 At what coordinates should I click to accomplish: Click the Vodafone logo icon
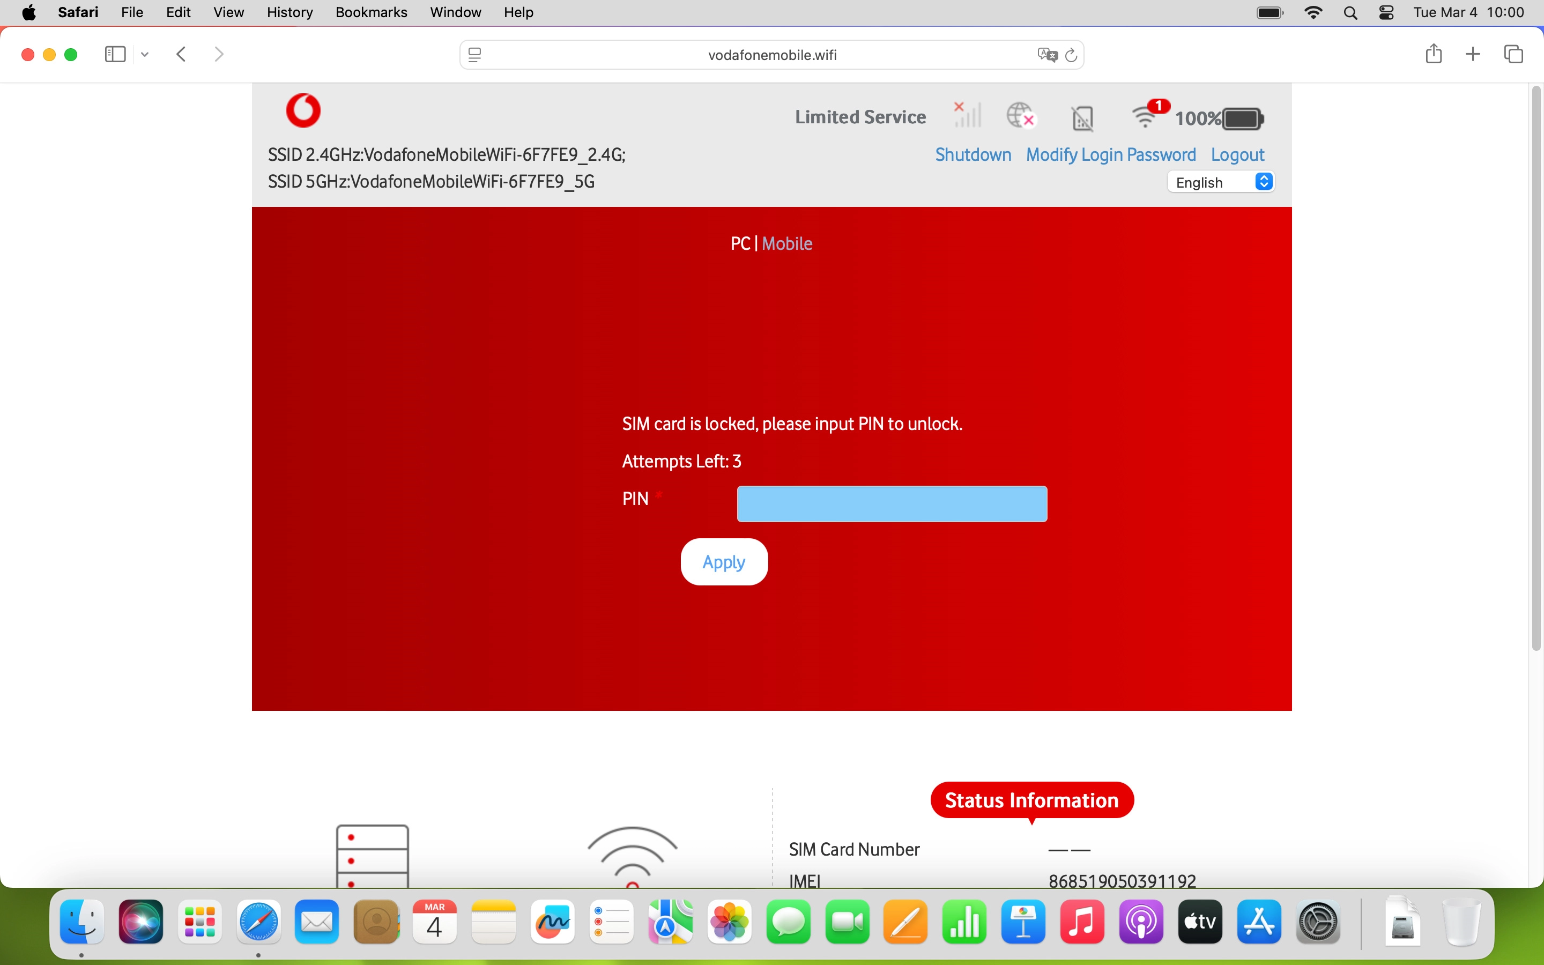point(303,110)
